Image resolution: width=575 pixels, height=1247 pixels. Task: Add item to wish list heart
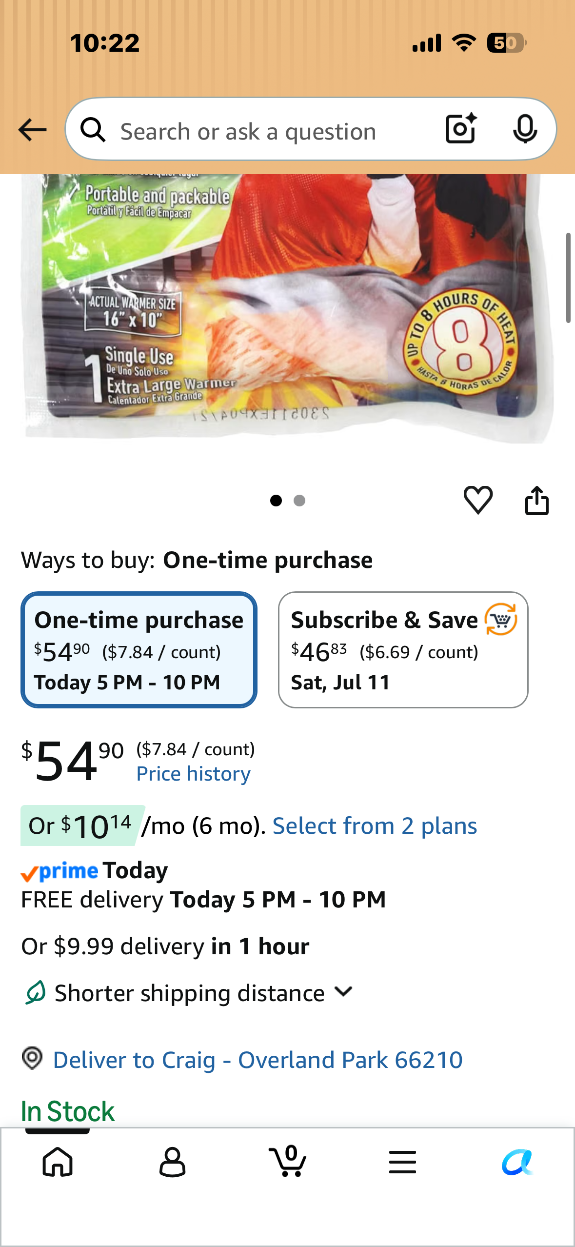(478, 500)
